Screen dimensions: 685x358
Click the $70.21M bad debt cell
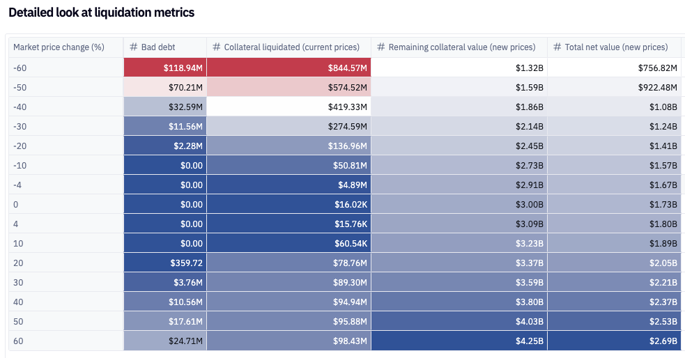click(x=165, y=87)
